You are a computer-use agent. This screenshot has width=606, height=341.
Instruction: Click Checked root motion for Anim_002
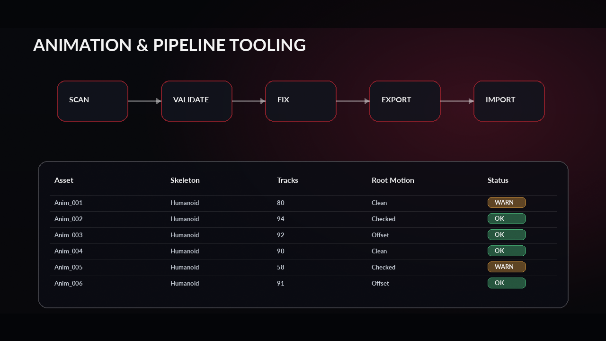pyautogui.click(x=383, y=219)
